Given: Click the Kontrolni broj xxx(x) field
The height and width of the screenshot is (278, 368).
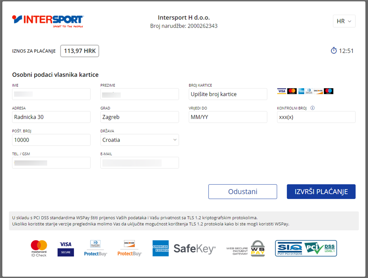Looking at the screenshot, I should point(316,117).
